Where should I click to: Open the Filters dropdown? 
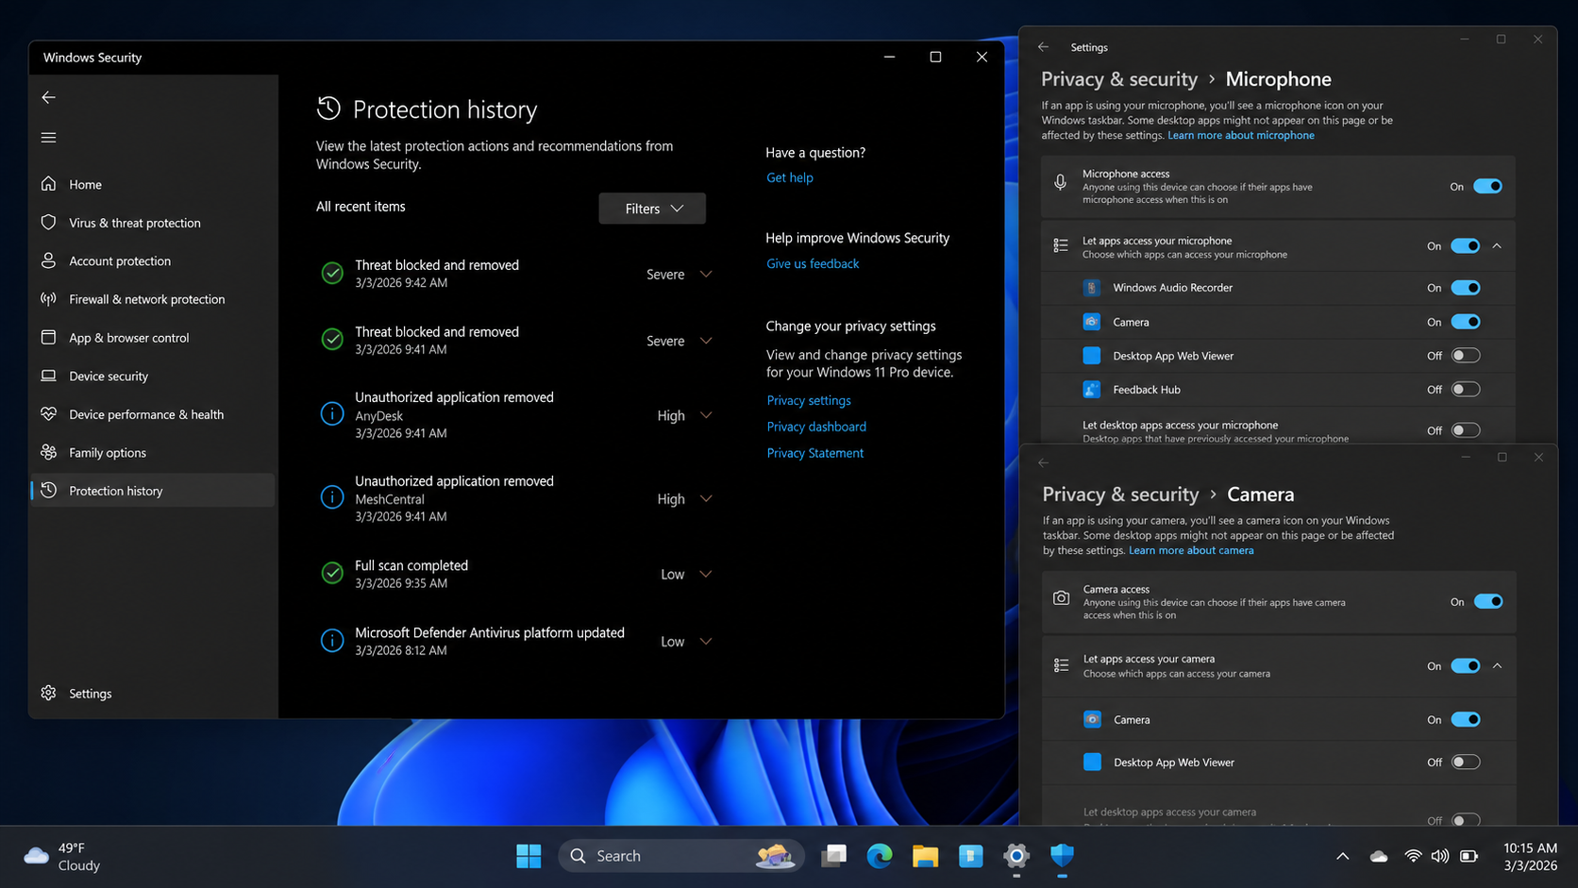[652, 209]
